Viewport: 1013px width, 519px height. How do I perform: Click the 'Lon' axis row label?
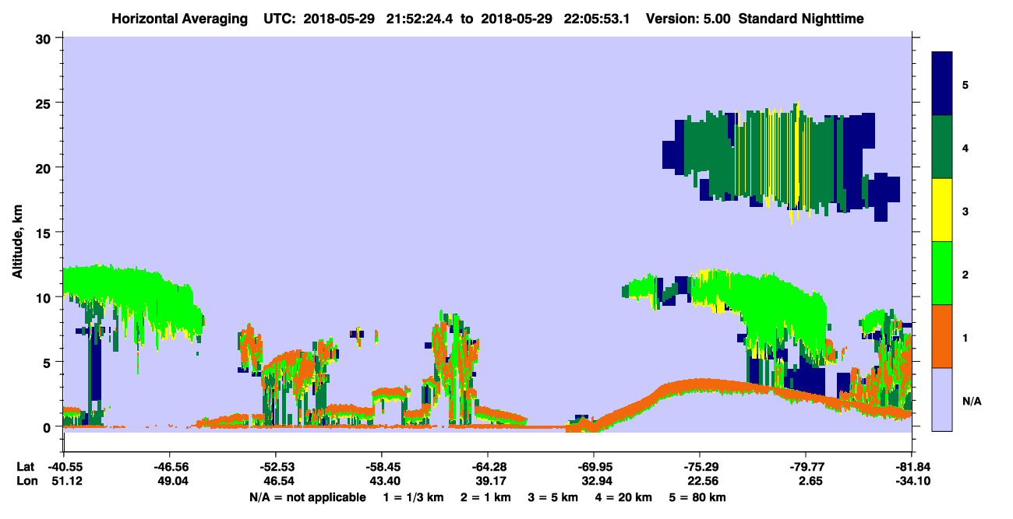tap(26, 482)
